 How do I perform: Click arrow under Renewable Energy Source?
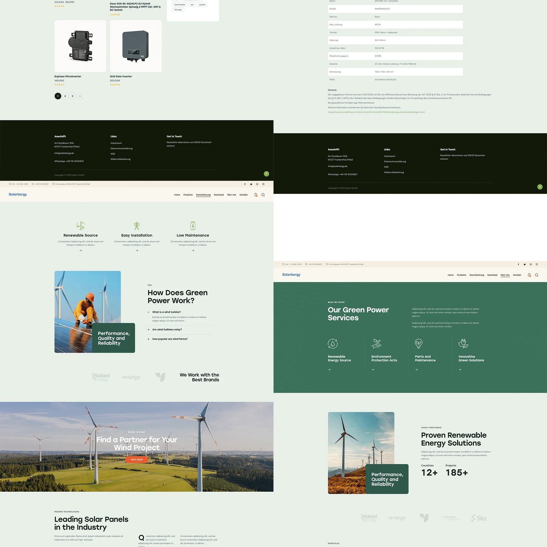click(329, 370)
